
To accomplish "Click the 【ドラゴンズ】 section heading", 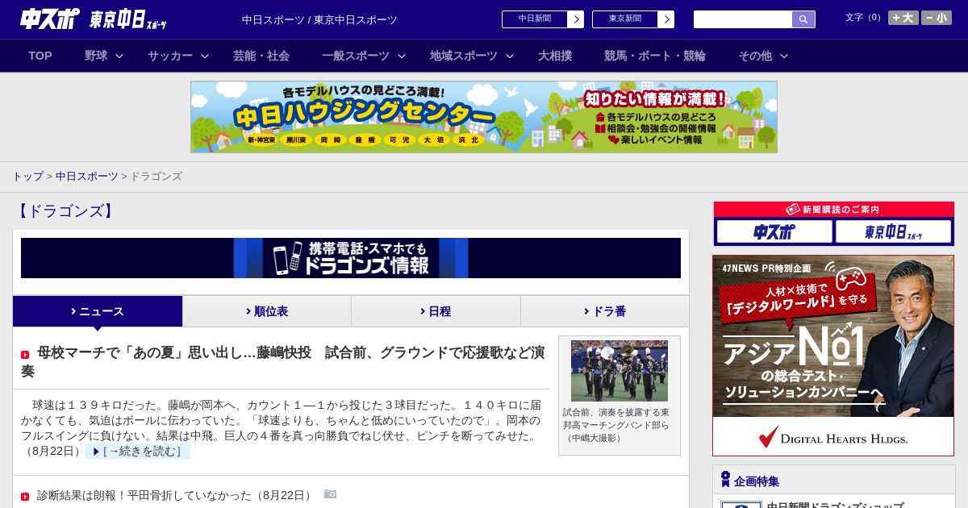I will coord(65,211).
